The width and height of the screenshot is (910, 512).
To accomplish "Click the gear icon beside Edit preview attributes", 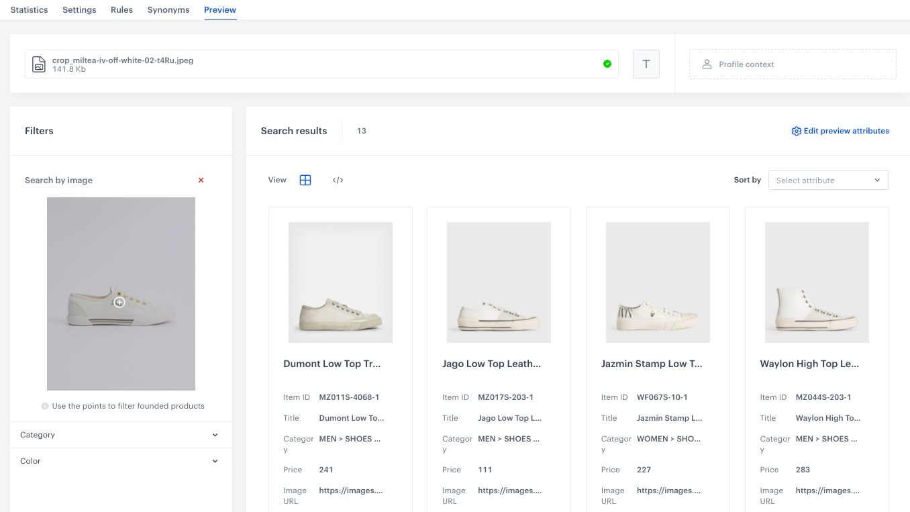I will coord(796,132).
